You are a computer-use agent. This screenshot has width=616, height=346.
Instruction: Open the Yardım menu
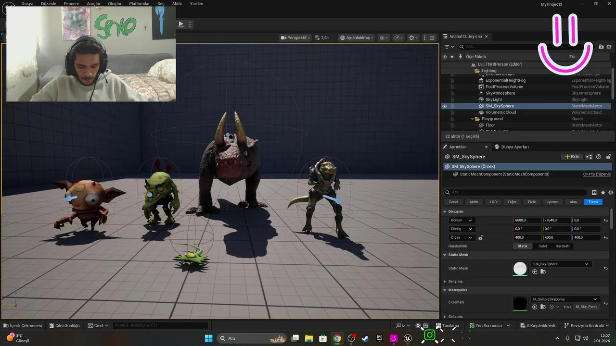coord(196,4)
